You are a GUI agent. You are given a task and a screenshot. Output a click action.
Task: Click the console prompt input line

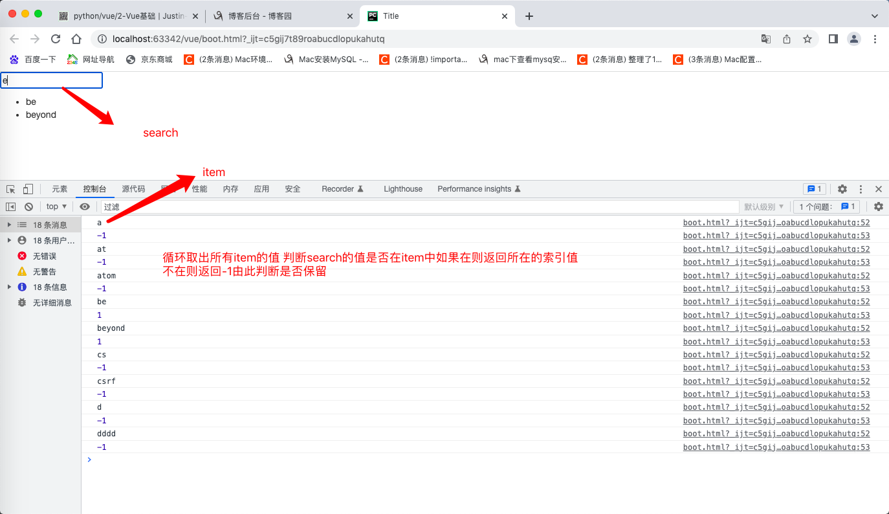click(485, 460)
